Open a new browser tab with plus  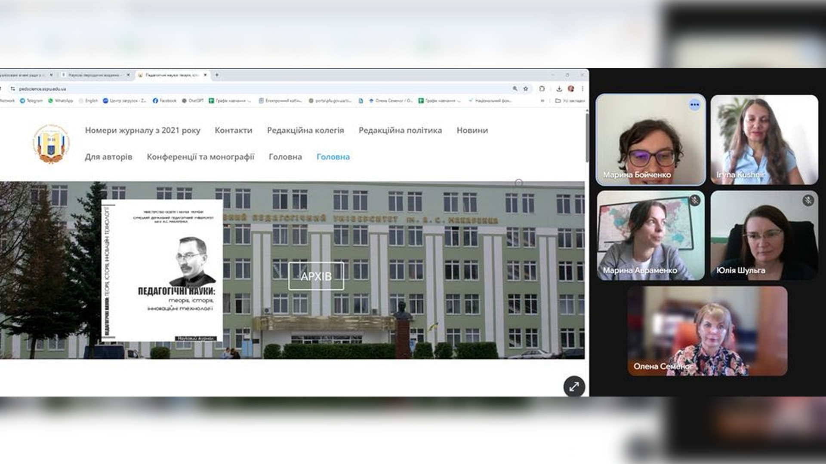click(217, 75)
